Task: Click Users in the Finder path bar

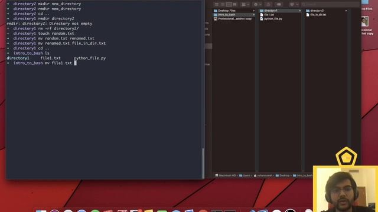Action: click(245, 175)
